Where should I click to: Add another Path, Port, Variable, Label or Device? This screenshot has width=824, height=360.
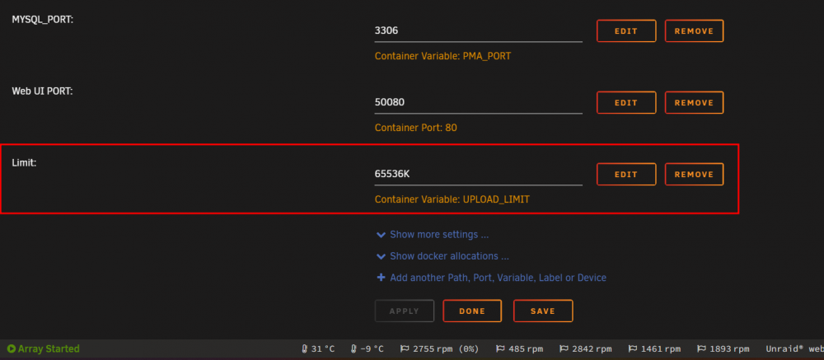point(499,278)
